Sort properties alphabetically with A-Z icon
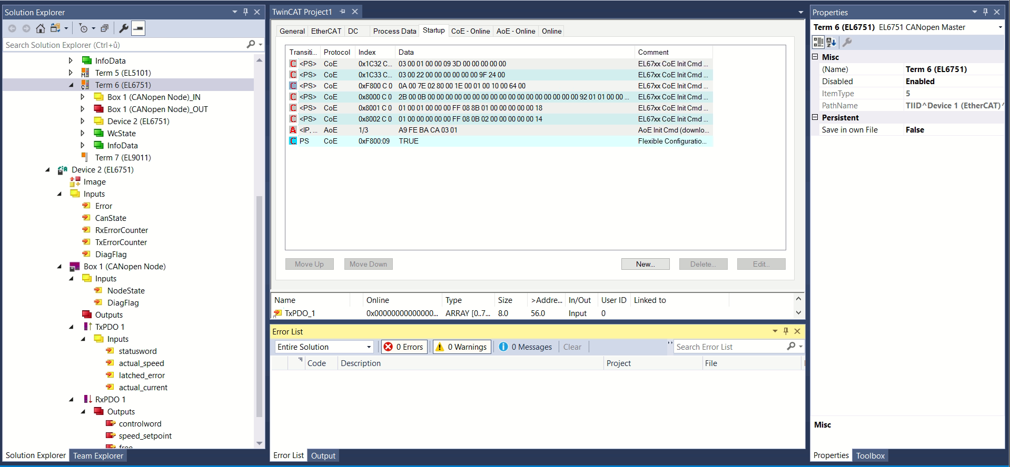Image resolution: width=1010 pixels, height=467 pixels. coord(831,42)
